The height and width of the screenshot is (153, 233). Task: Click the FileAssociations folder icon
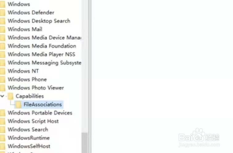(18, 104)
